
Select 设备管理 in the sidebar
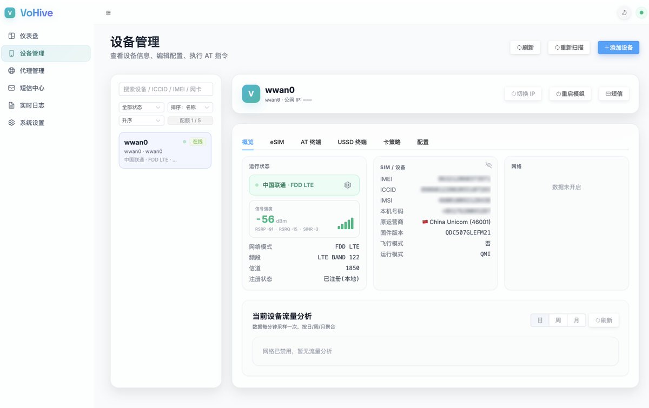coord(46,53)
